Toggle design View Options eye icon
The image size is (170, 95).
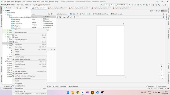coord(58,17)
